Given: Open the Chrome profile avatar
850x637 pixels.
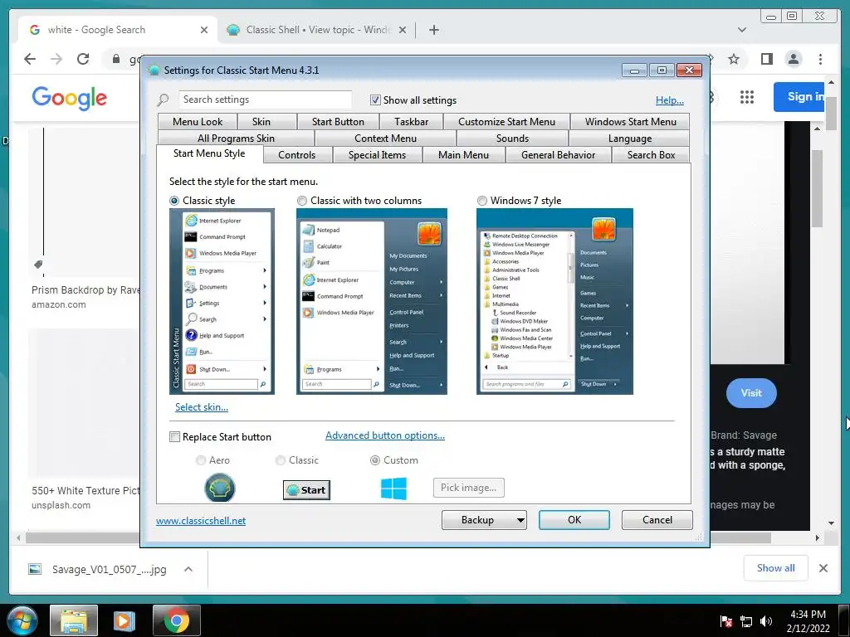Looking at the screenshot, I should (794, 59).
